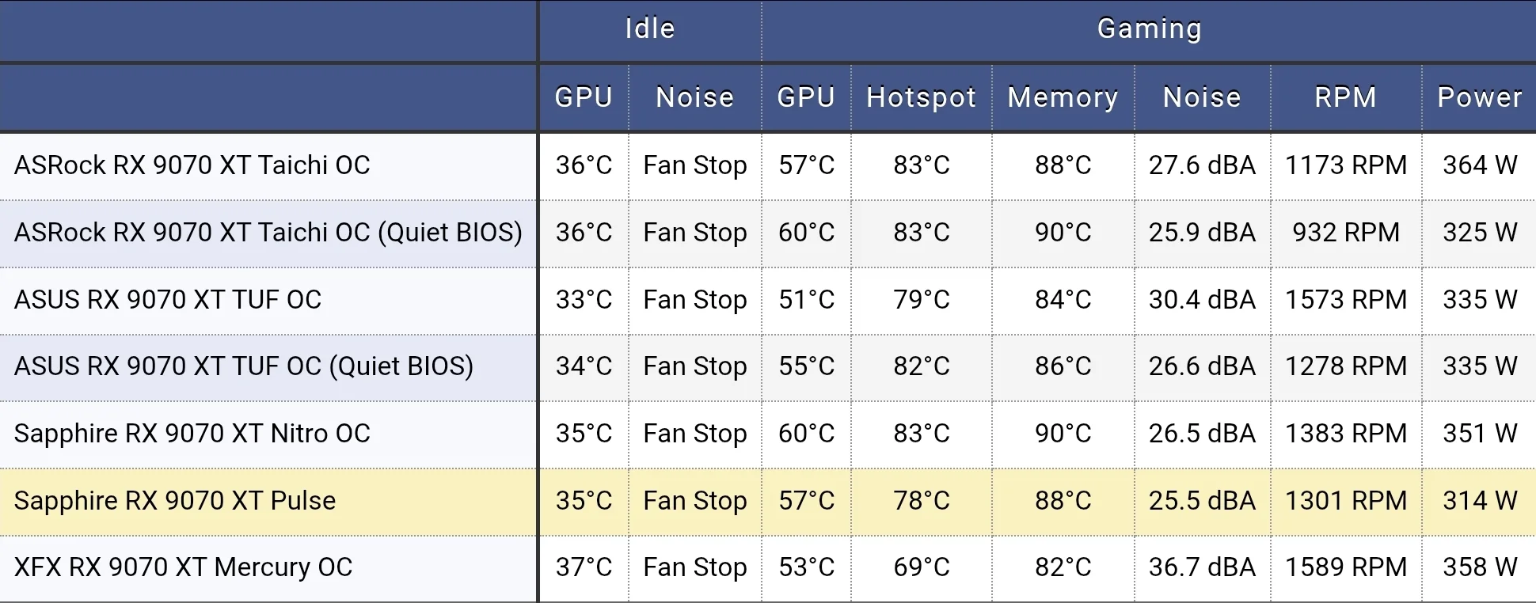Viewport: 1536px width, 603px height.
Task: Select the Hotspot column header
Action: [x=921, y=97]
